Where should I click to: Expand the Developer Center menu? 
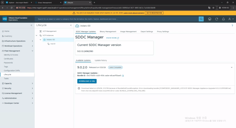(x=32, y=103)
